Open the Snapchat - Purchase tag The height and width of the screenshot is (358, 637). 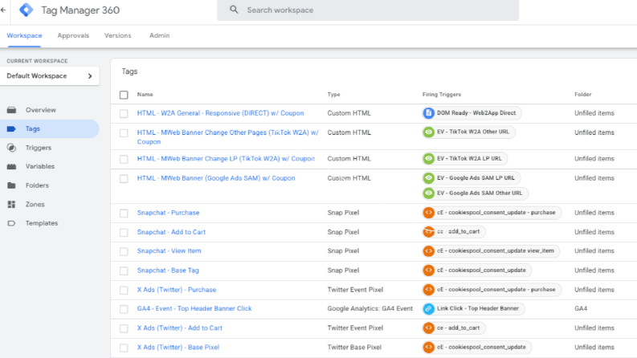tap(168, 212)
